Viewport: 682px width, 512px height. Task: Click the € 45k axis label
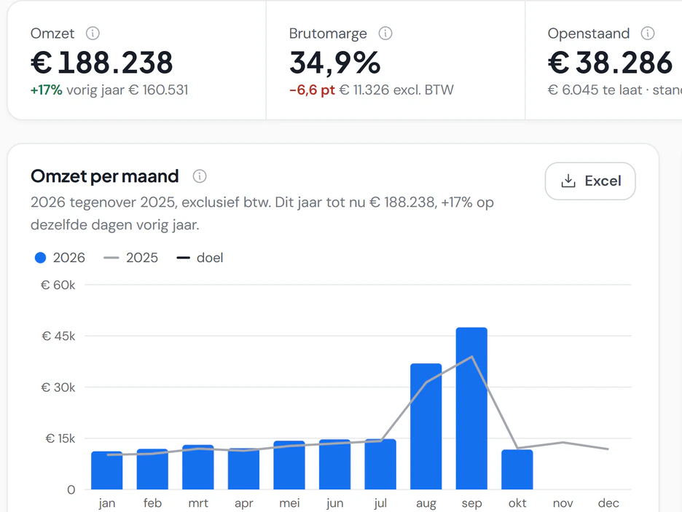(x=58, y=336)
